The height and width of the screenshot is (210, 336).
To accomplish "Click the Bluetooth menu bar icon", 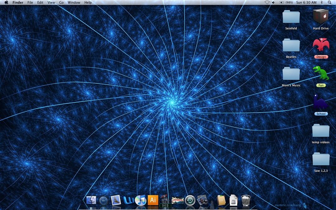I will 322,2.
